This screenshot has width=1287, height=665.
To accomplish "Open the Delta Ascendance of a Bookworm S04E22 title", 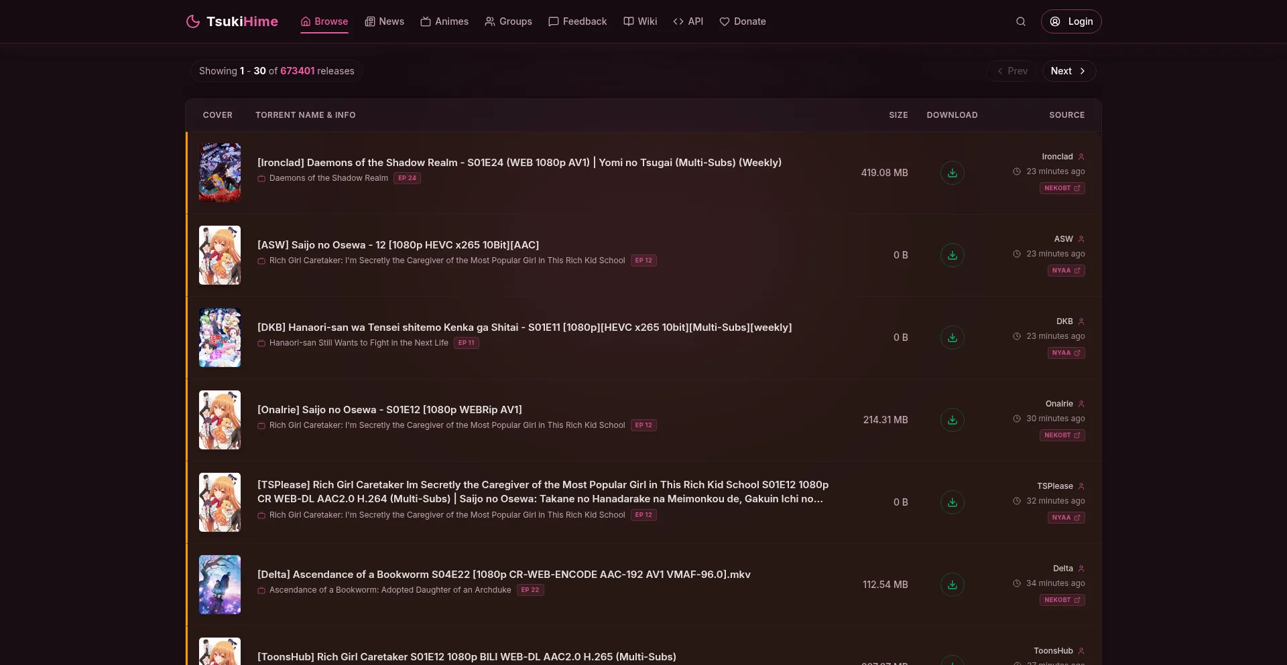I will [x=504, y=575].
